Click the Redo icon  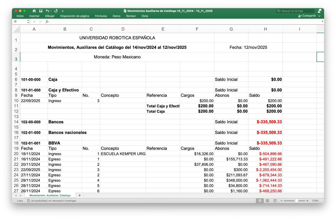pos(56,11)
